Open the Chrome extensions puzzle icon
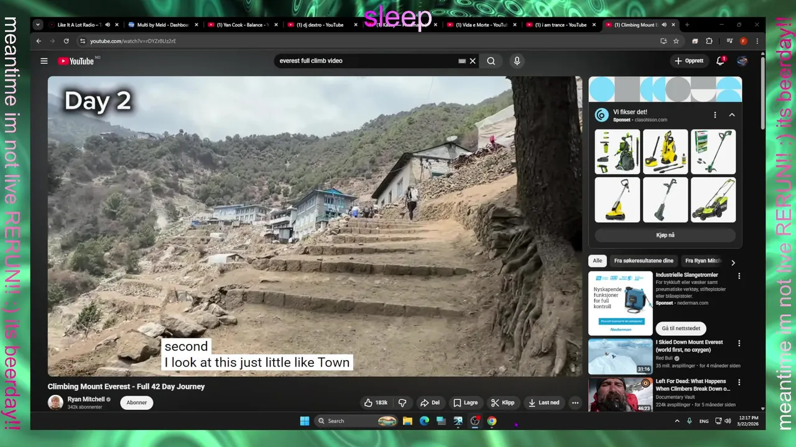 coord(709,41)
